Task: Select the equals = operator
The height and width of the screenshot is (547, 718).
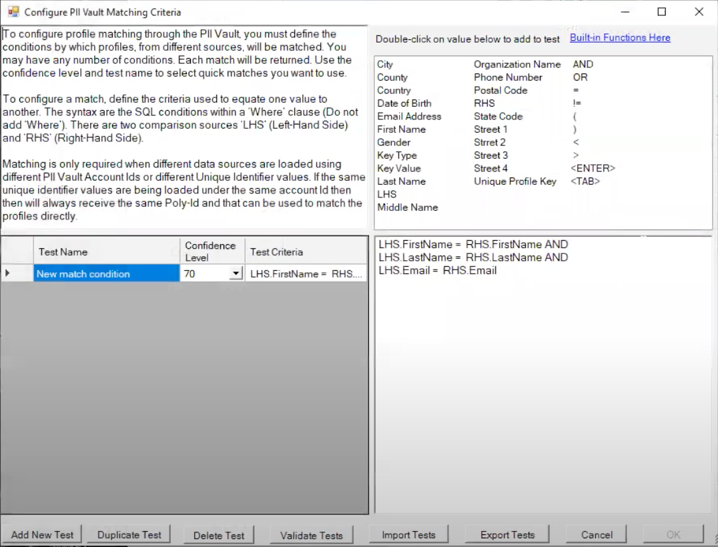Action: 576,90
